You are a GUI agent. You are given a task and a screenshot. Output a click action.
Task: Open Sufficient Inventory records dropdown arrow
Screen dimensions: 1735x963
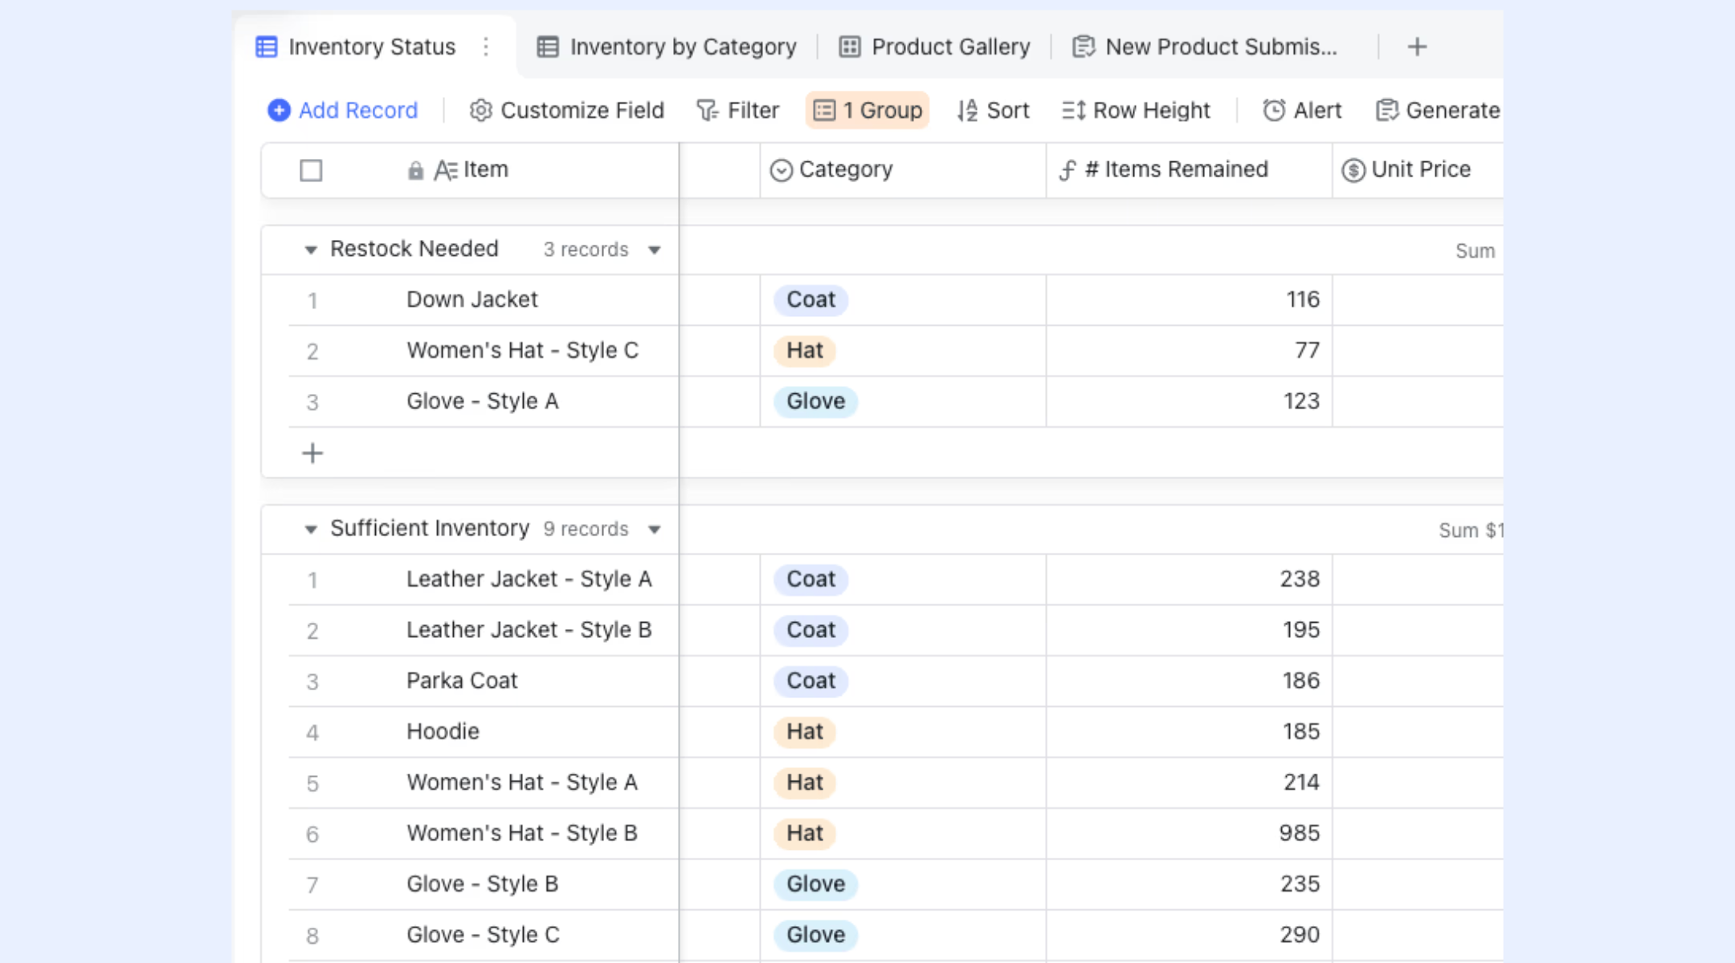[x=655, y=530]
